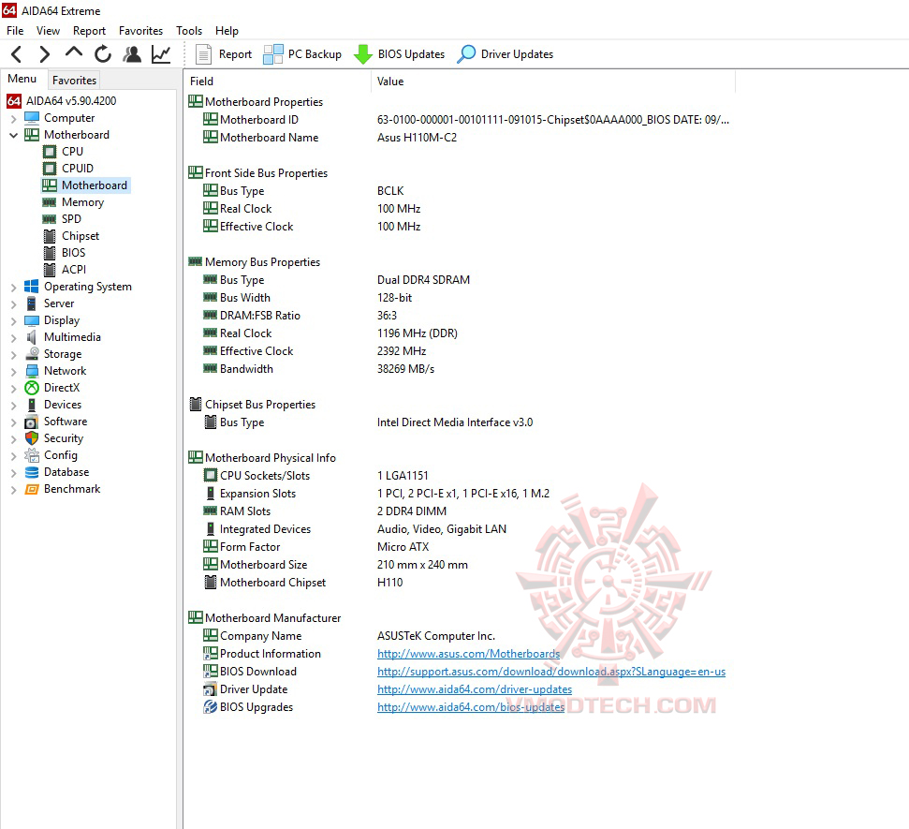Open the support.asus.com BIOS download link
The width and height of the screenshot is (909, 829).
click(x=551, y=672)
